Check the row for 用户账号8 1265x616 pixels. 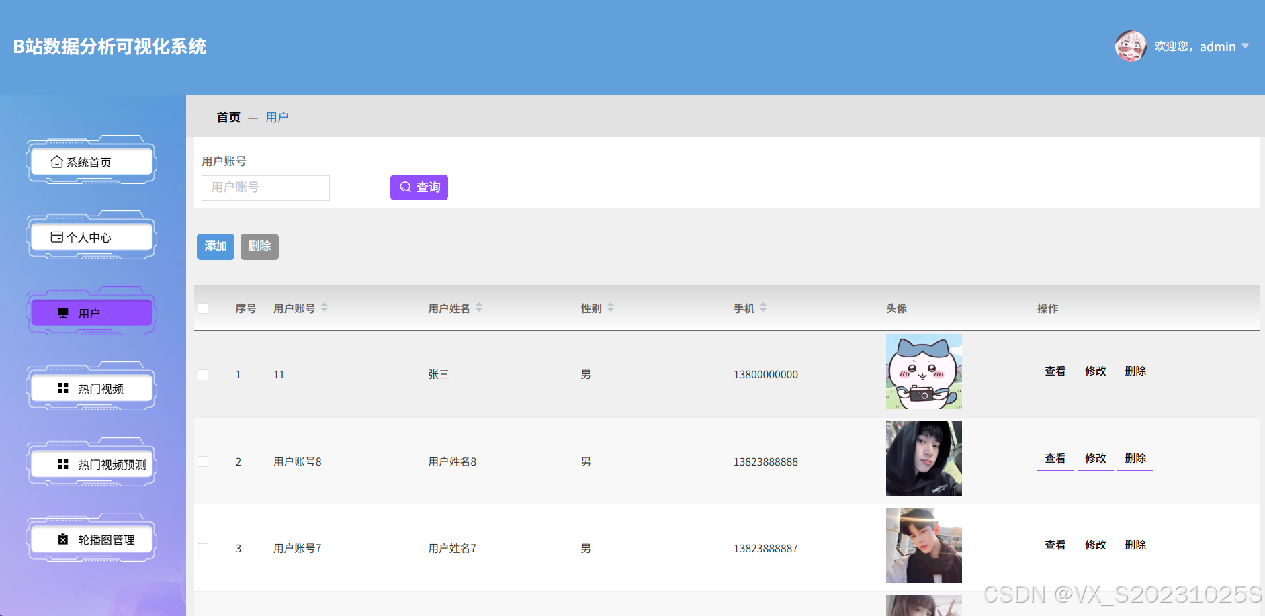203,461
